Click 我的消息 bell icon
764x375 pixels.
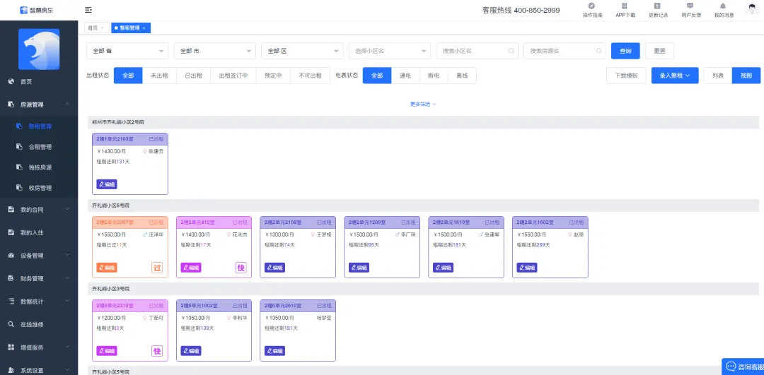point(723,6)
